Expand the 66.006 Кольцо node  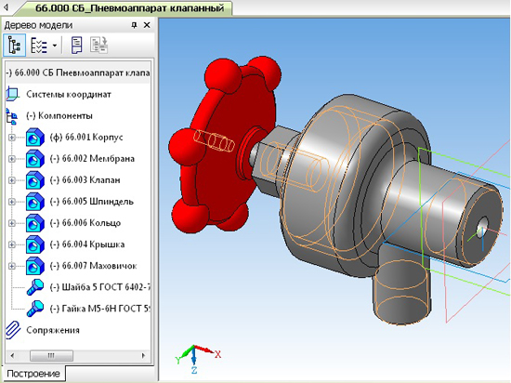12,223
